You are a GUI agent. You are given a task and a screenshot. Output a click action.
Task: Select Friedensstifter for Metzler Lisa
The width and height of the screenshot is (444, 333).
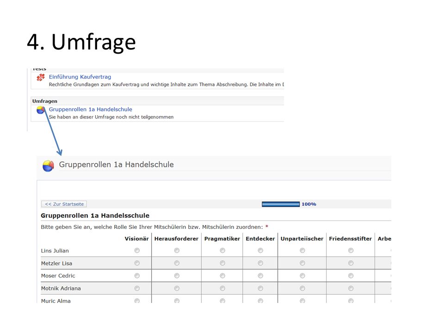(351, 263)
